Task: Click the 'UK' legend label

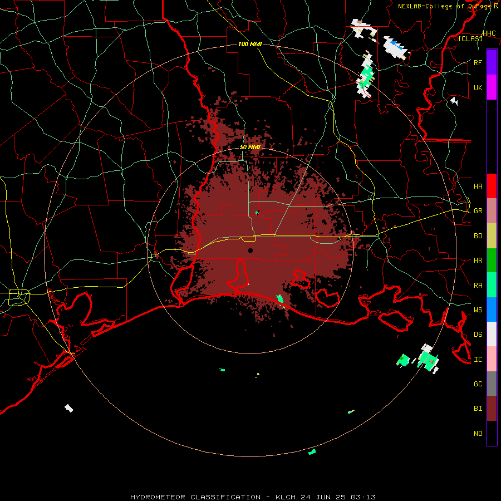Action: [478, 87]
